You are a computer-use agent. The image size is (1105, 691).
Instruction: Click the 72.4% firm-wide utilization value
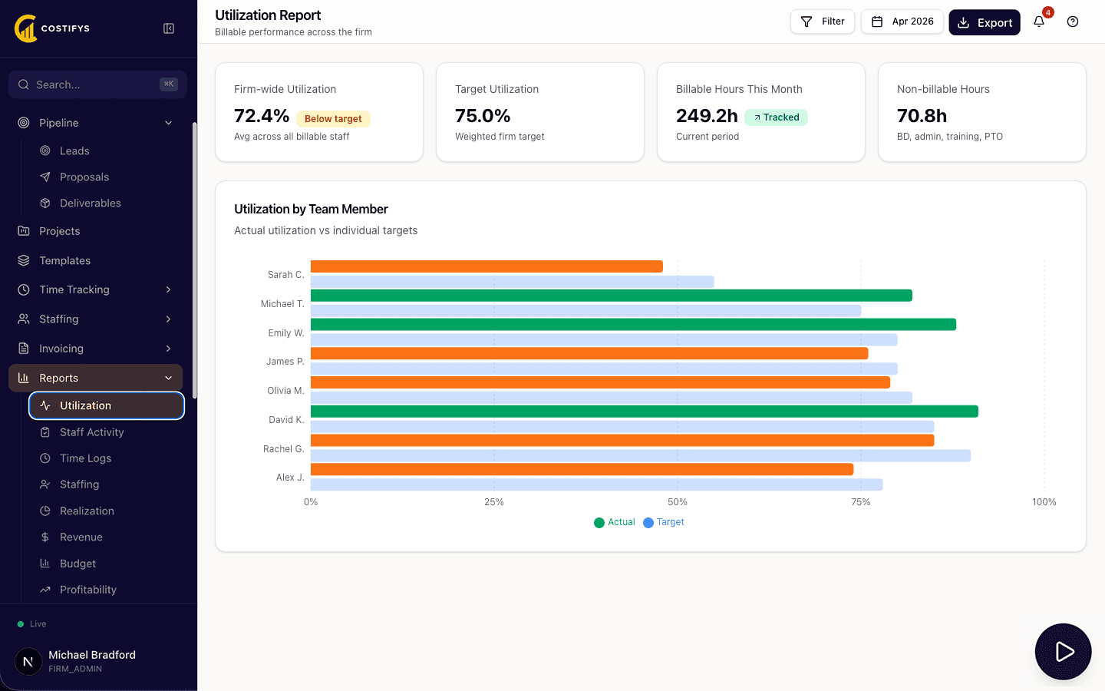(262, 116)
